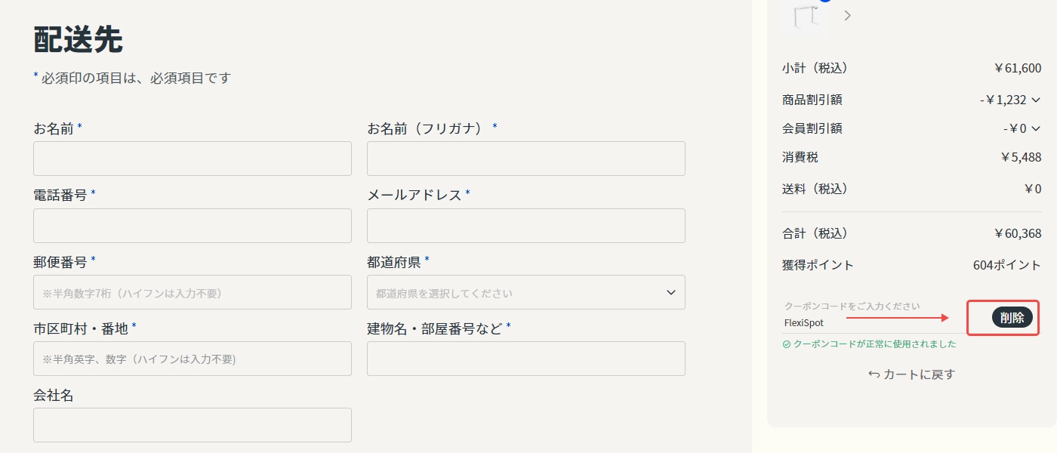1057x453 pixels.
Task: Click the 建物名・部屋番号など building field
Action: (525, 359)
